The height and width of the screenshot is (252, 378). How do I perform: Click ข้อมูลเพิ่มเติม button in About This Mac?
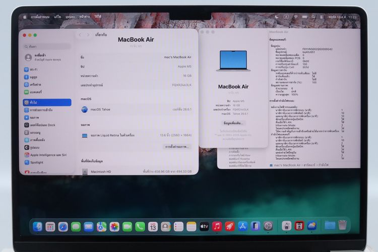point(233,123)
